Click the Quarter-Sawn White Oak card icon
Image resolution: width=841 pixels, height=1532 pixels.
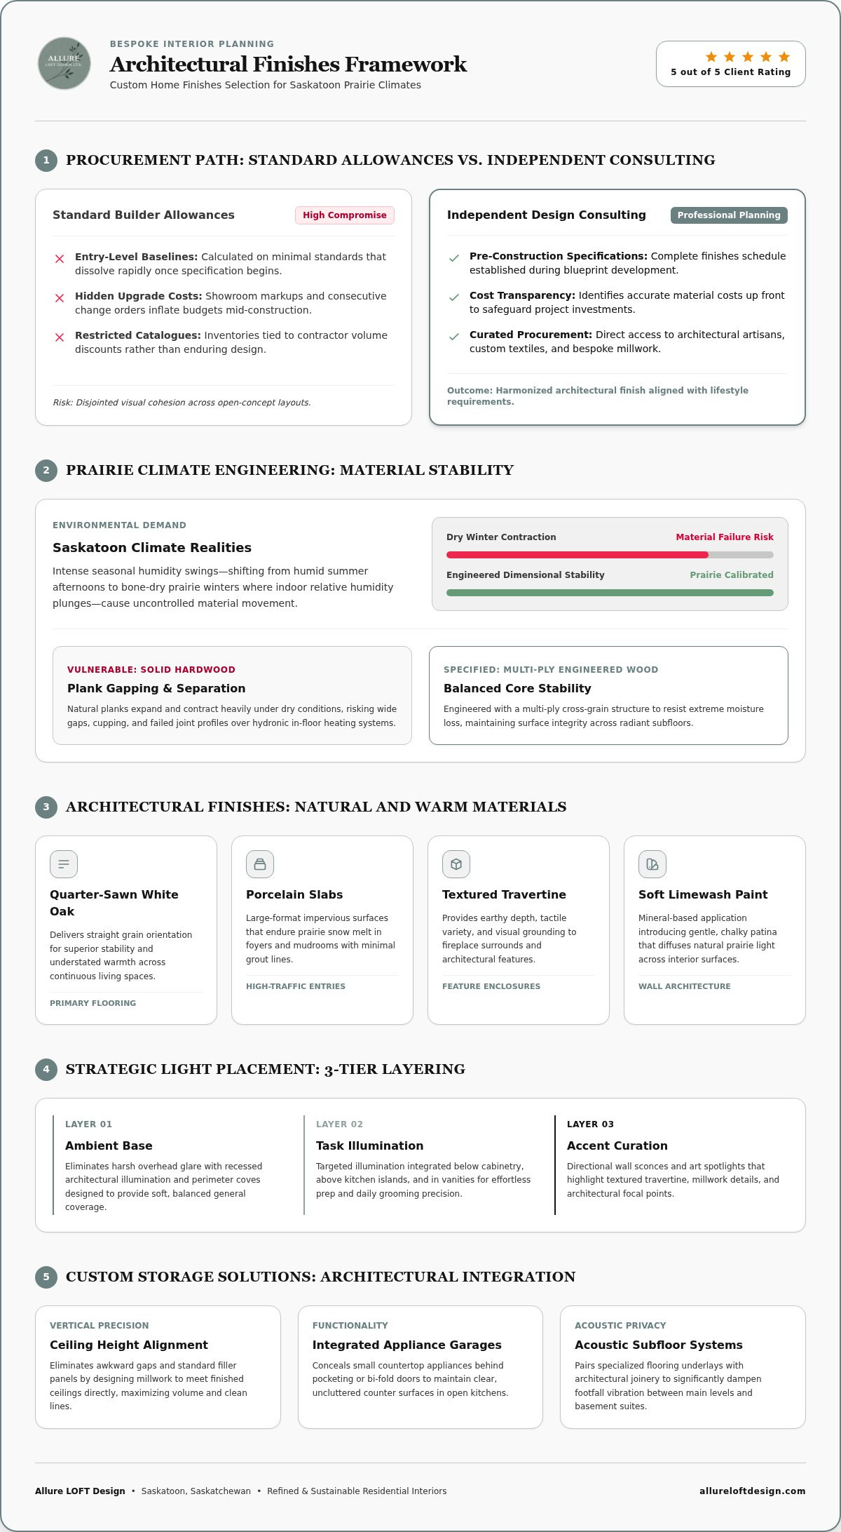[64, 864]
